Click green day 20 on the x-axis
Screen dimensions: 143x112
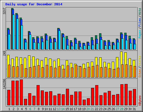tap(88, 109)
